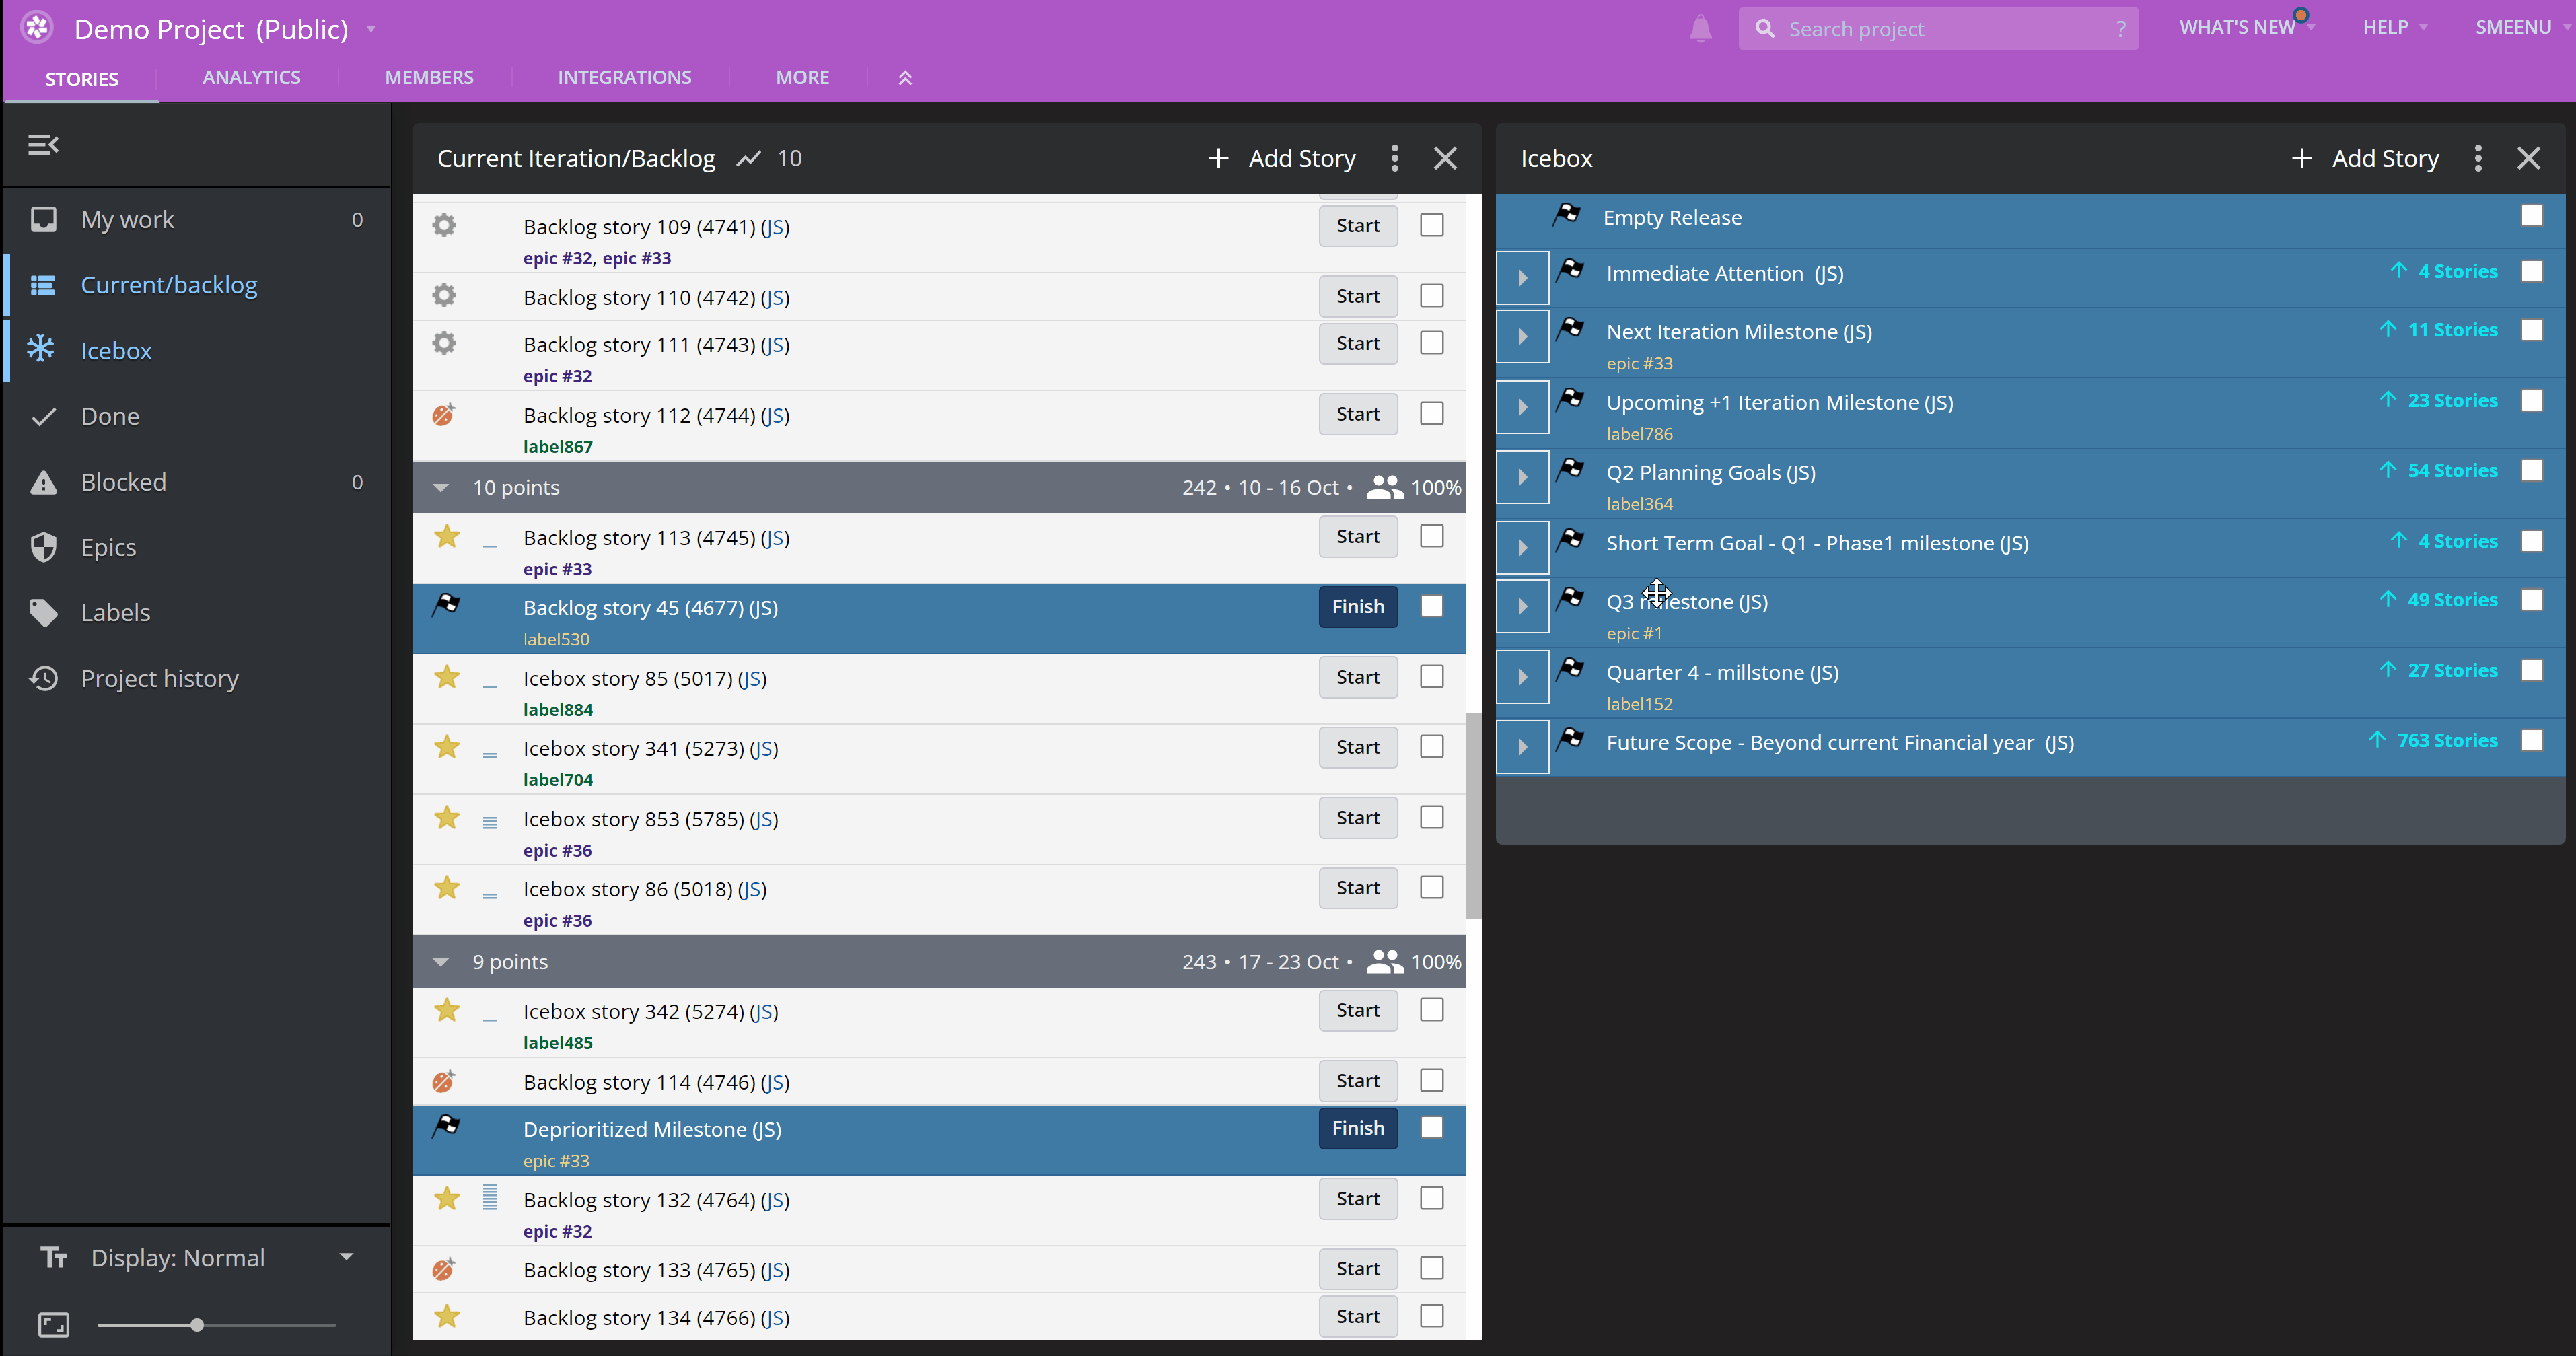Collapse the 10 points iteration

[440, 488]
